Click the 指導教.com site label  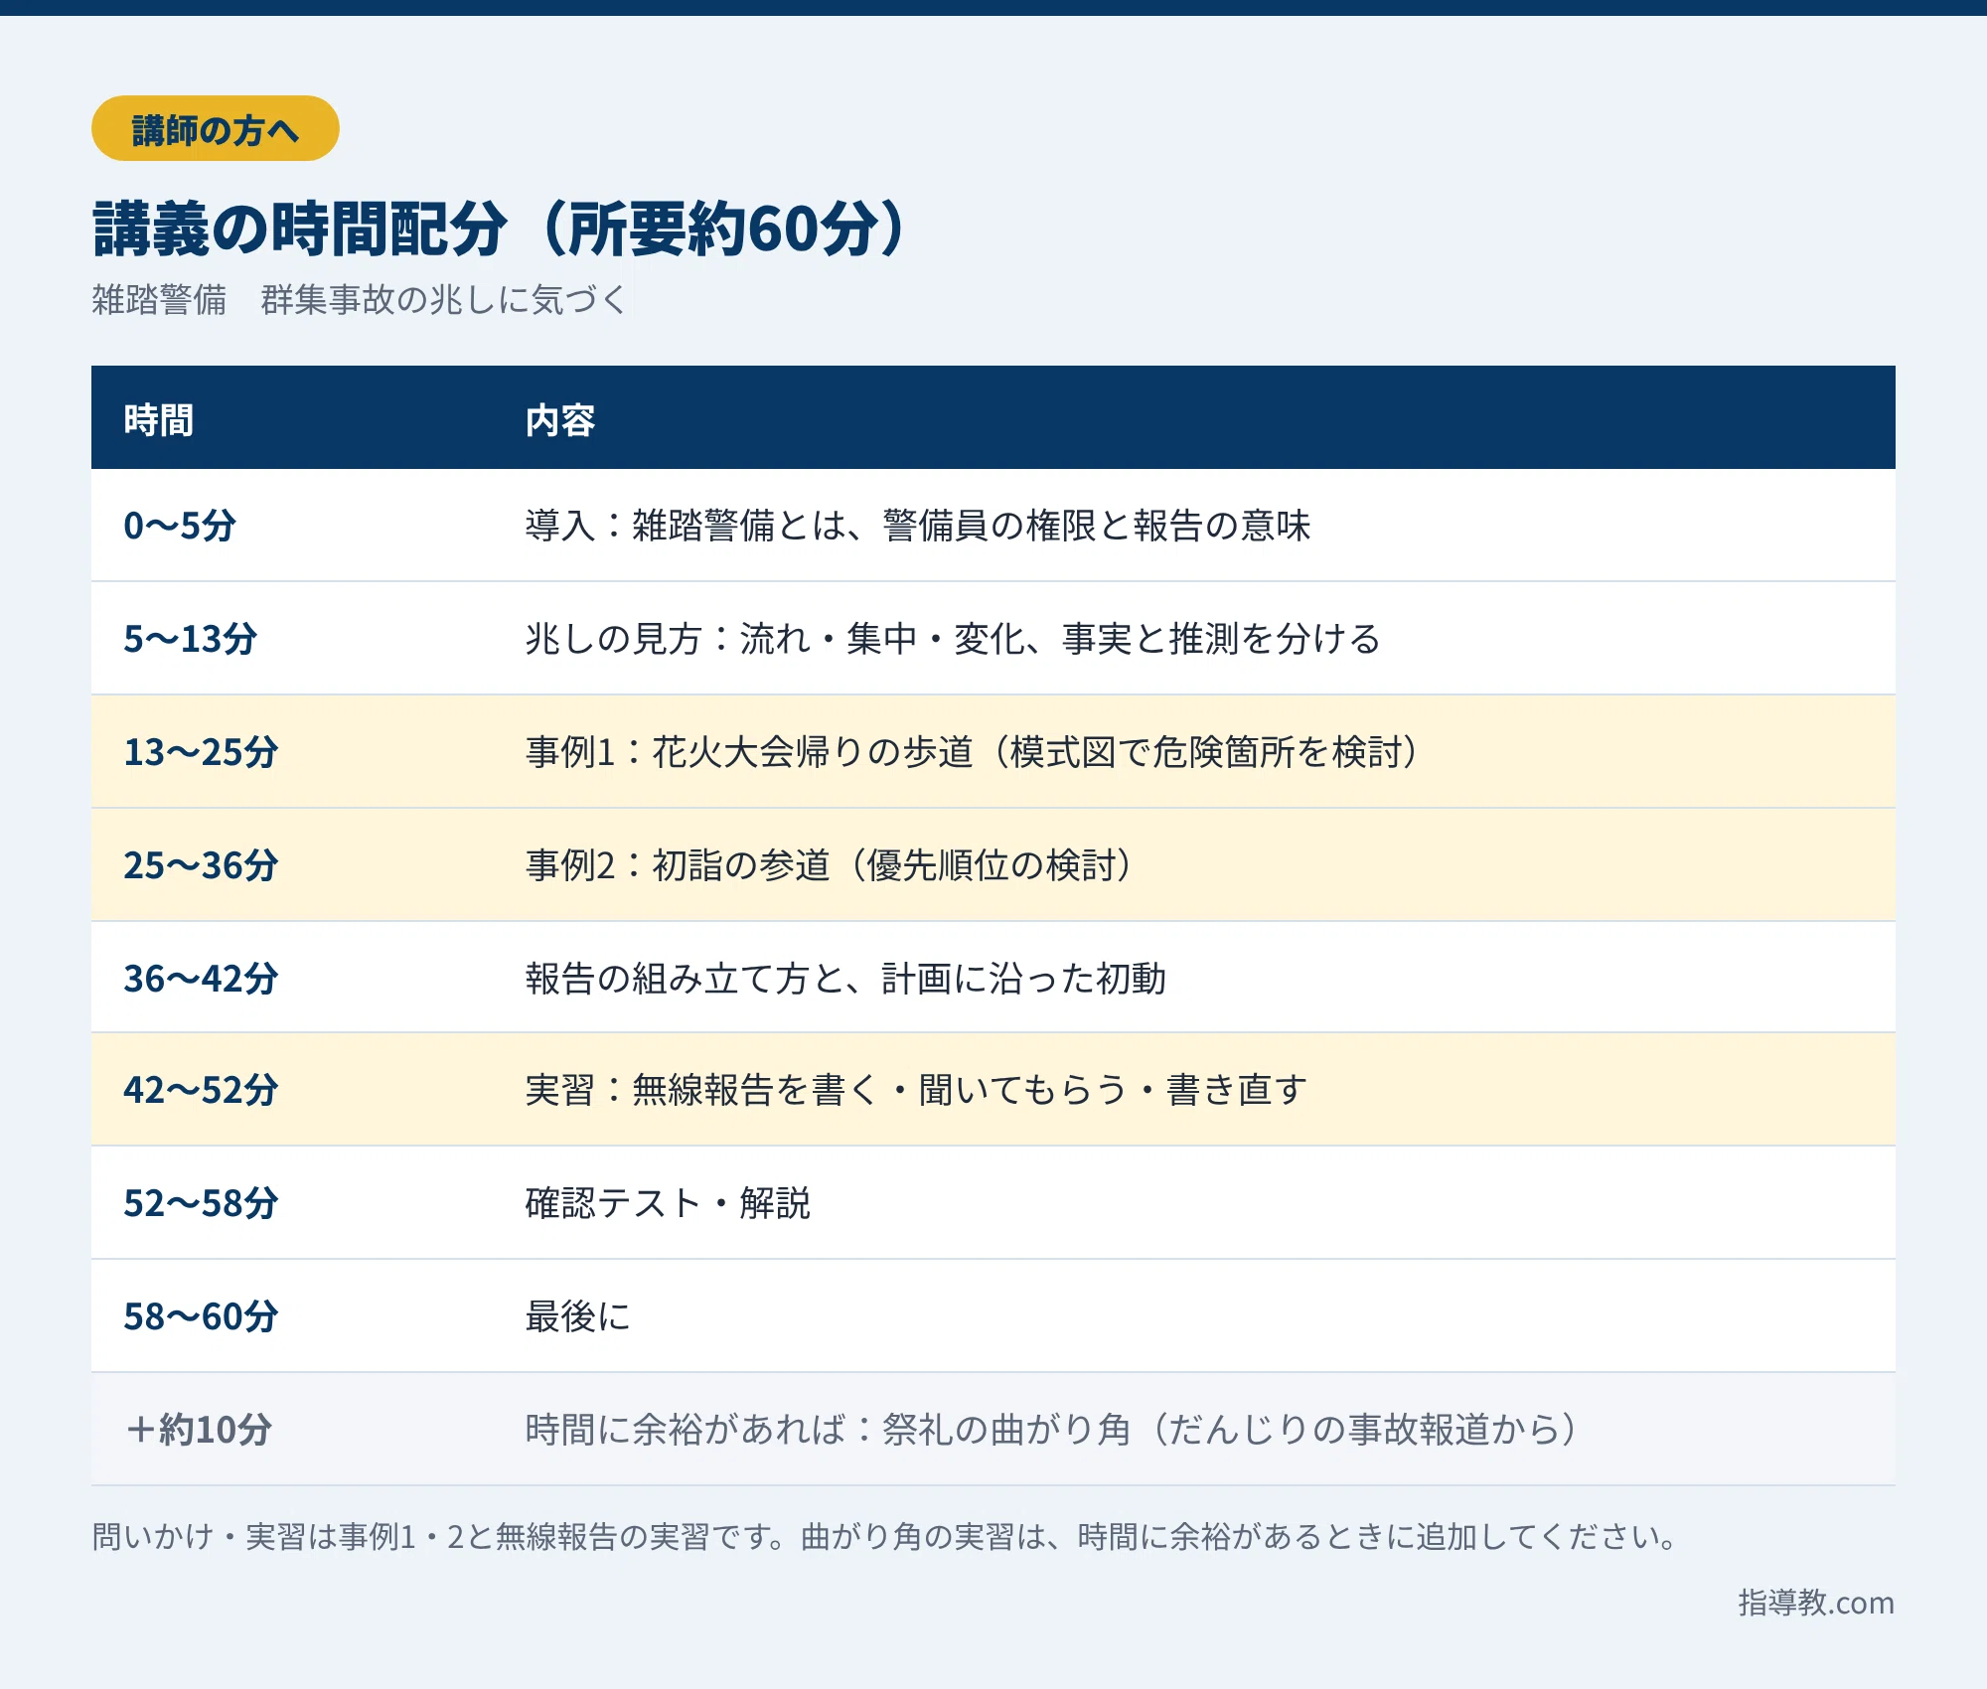(x=1816, y=1603)
